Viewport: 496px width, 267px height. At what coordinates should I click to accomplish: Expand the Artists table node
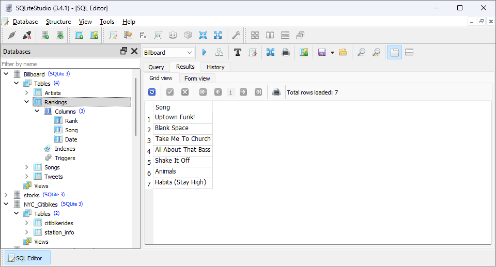point(26,92)
